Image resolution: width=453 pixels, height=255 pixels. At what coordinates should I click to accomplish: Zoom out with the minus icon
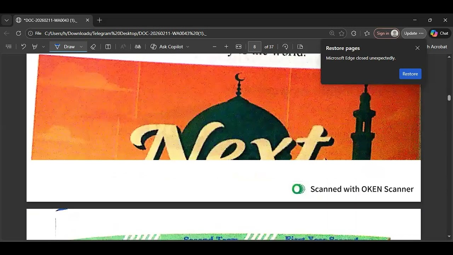click(214, 47)
